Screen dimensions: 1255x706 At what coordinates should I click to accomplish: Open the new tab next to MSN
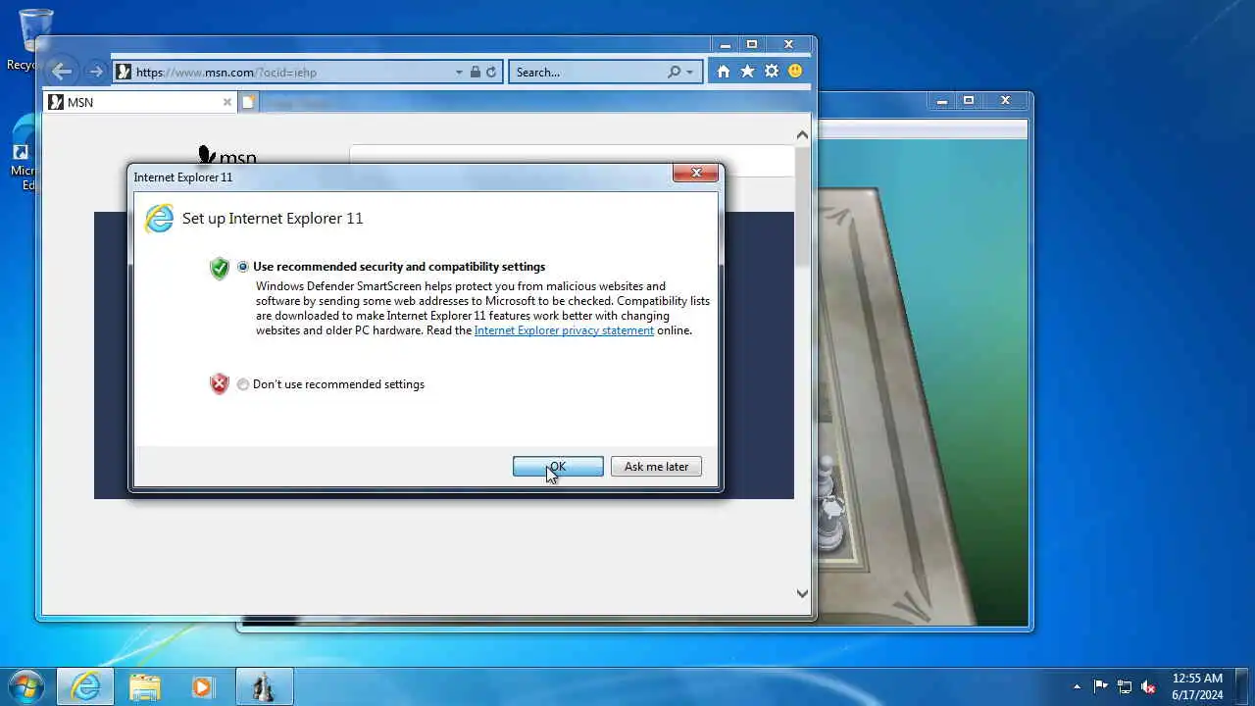pyautogui.click(x=249, y=102)
